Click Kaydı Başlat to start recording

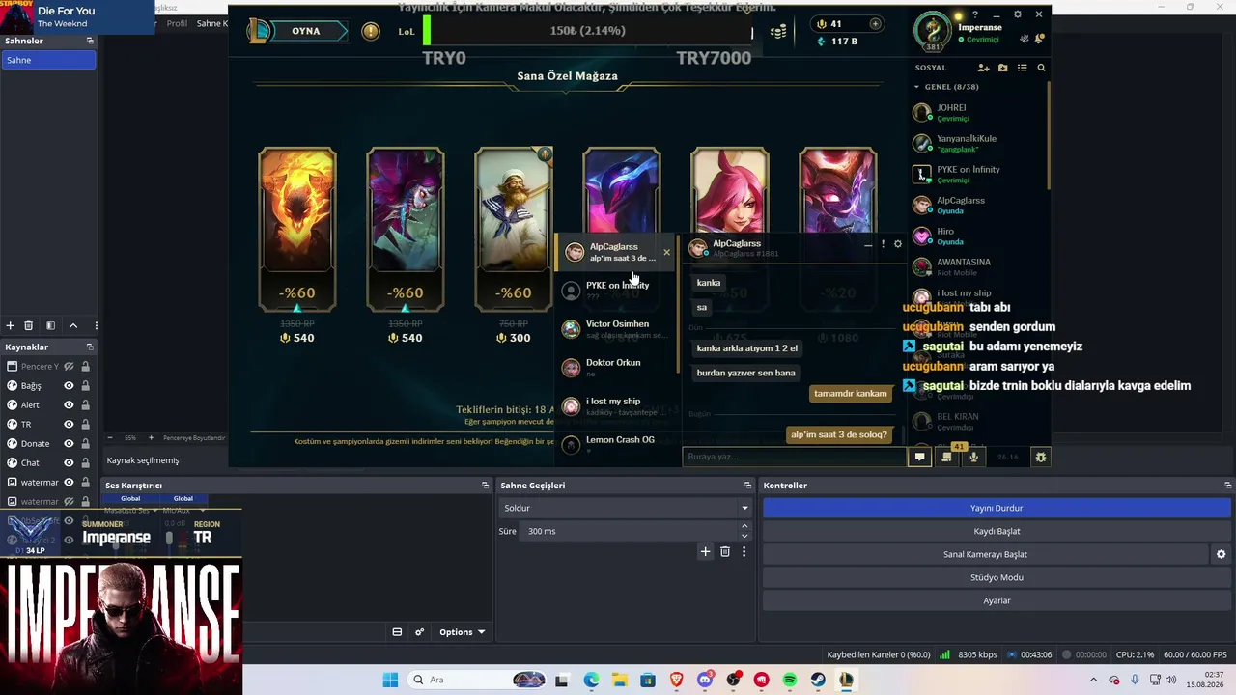pos(997,531)
